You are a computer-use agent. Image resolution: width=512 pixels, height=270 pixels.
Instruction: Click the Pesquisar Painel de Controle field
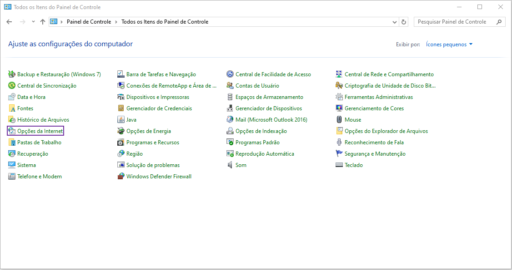pyautogui.click(x=459, y=22)
